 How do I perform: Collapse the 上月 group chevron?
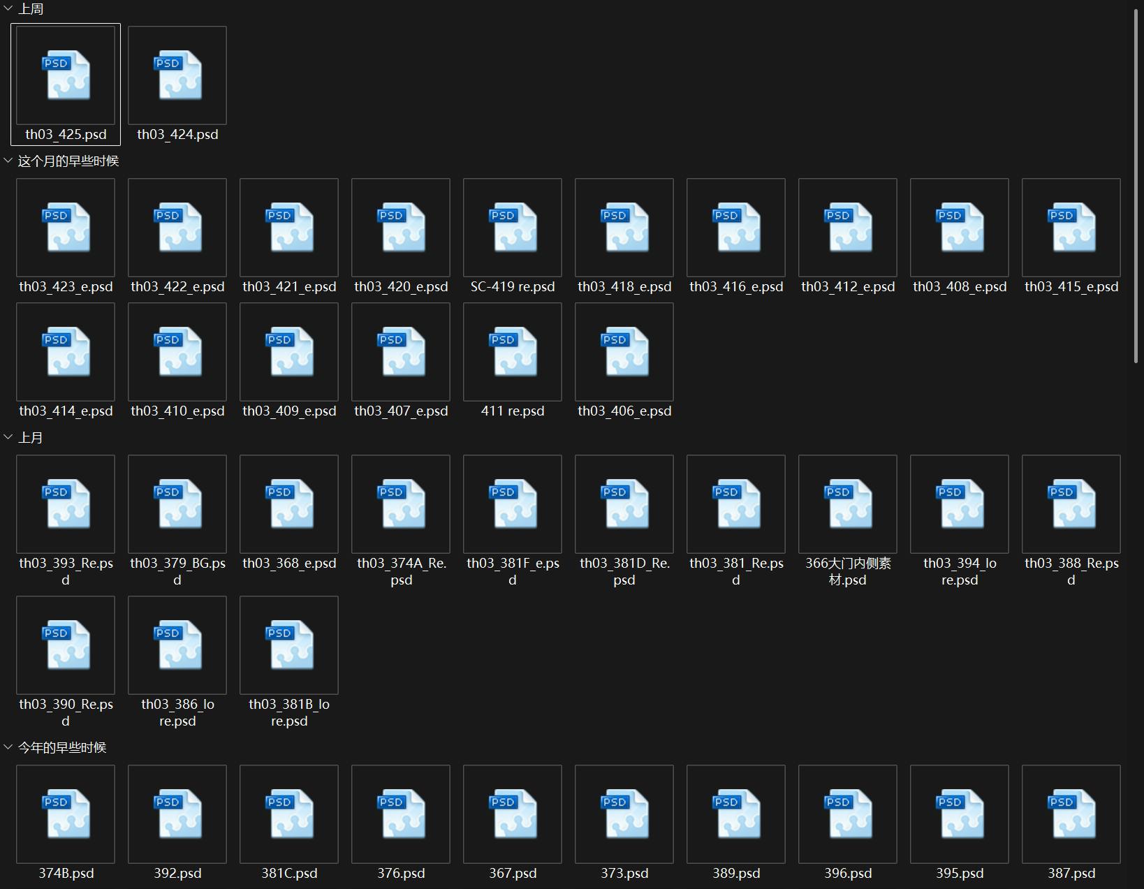8,438
